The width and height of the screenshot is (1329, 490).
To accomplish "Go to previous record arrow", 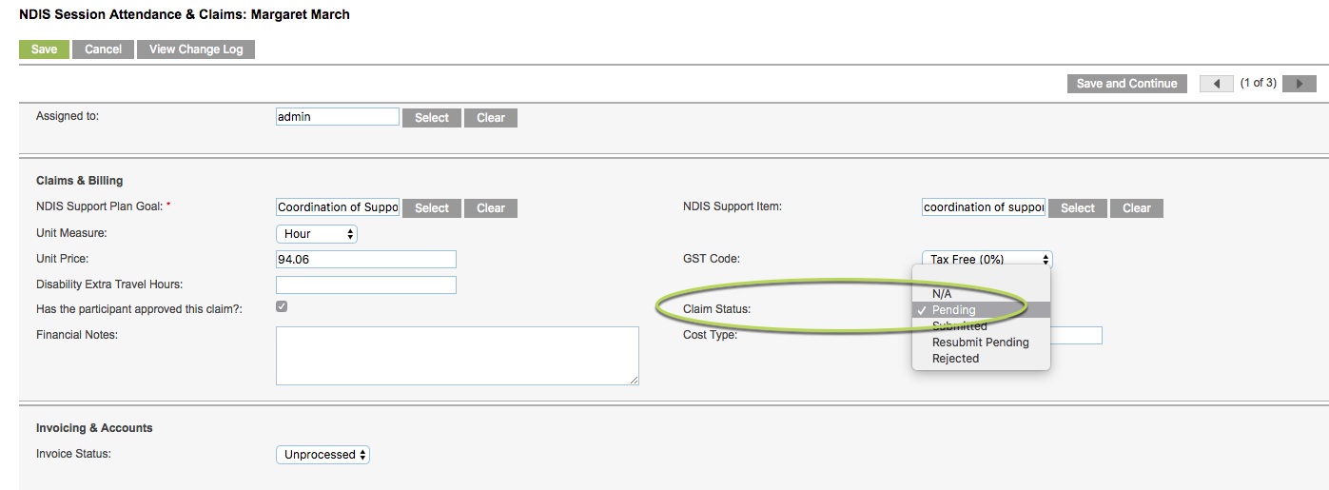I will pos(1217,84).
